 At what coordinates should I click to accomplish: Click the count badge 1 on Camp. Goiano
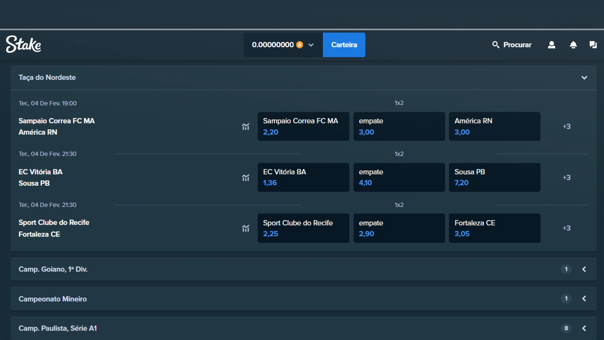566,269
